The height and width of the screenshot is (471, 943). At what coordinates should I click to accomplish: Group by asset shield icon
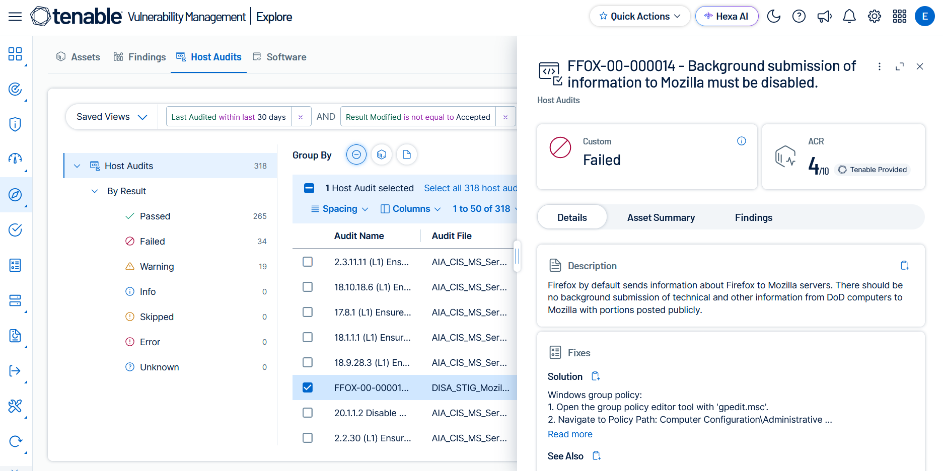pos(382,154)
